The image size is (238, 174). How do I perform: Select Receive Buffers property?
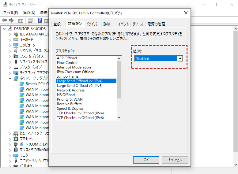pos(86,104)
